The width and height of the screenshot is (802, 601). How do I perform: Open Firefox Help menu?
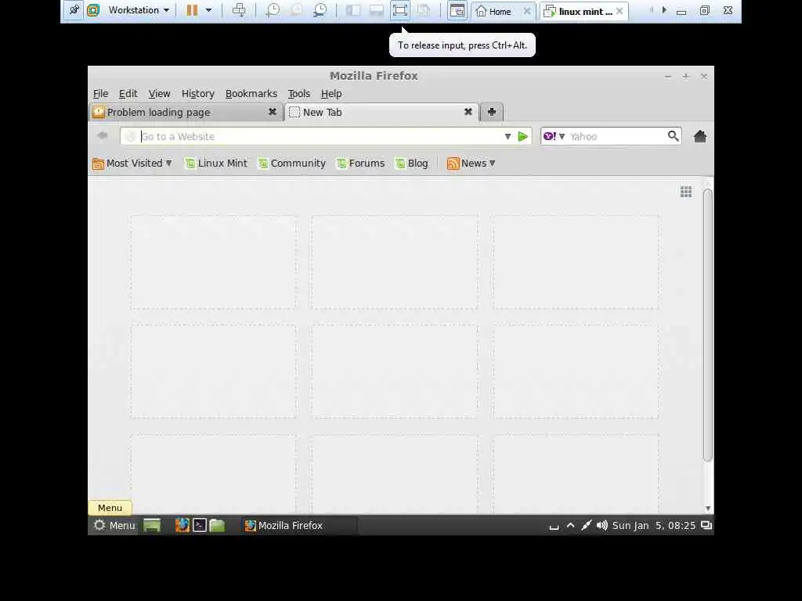point(331,94)
